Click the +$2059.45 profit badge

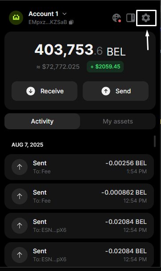click(105, 67)
